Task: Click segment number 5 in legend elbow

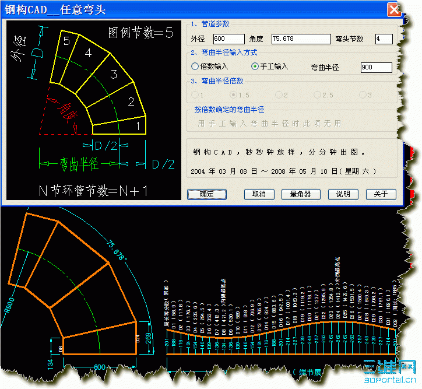Action: point(66,41)
